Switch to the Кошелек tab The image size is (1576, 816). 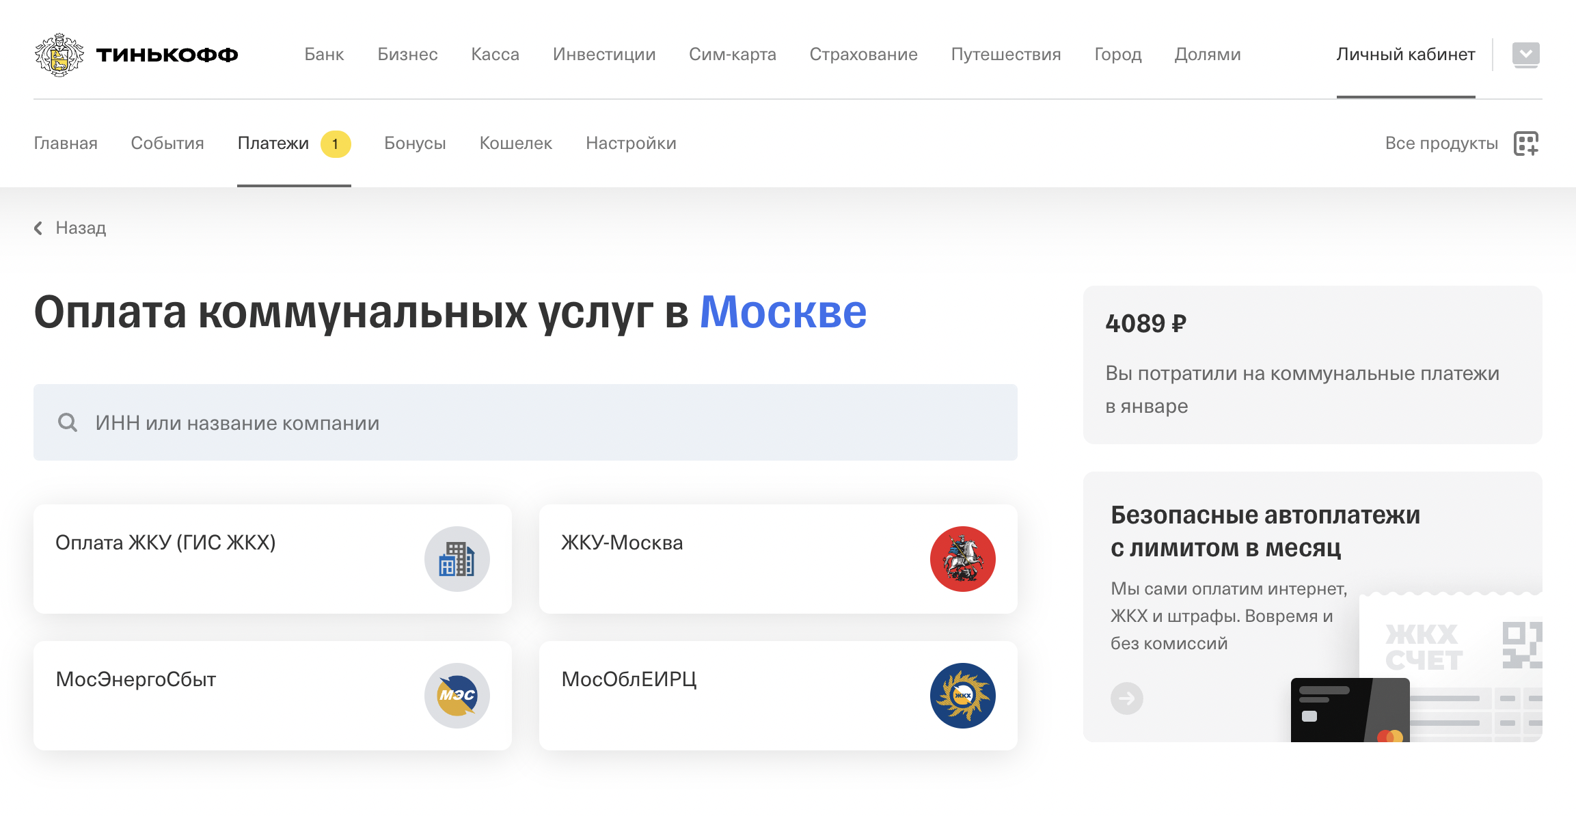click(x=516, y=144)
